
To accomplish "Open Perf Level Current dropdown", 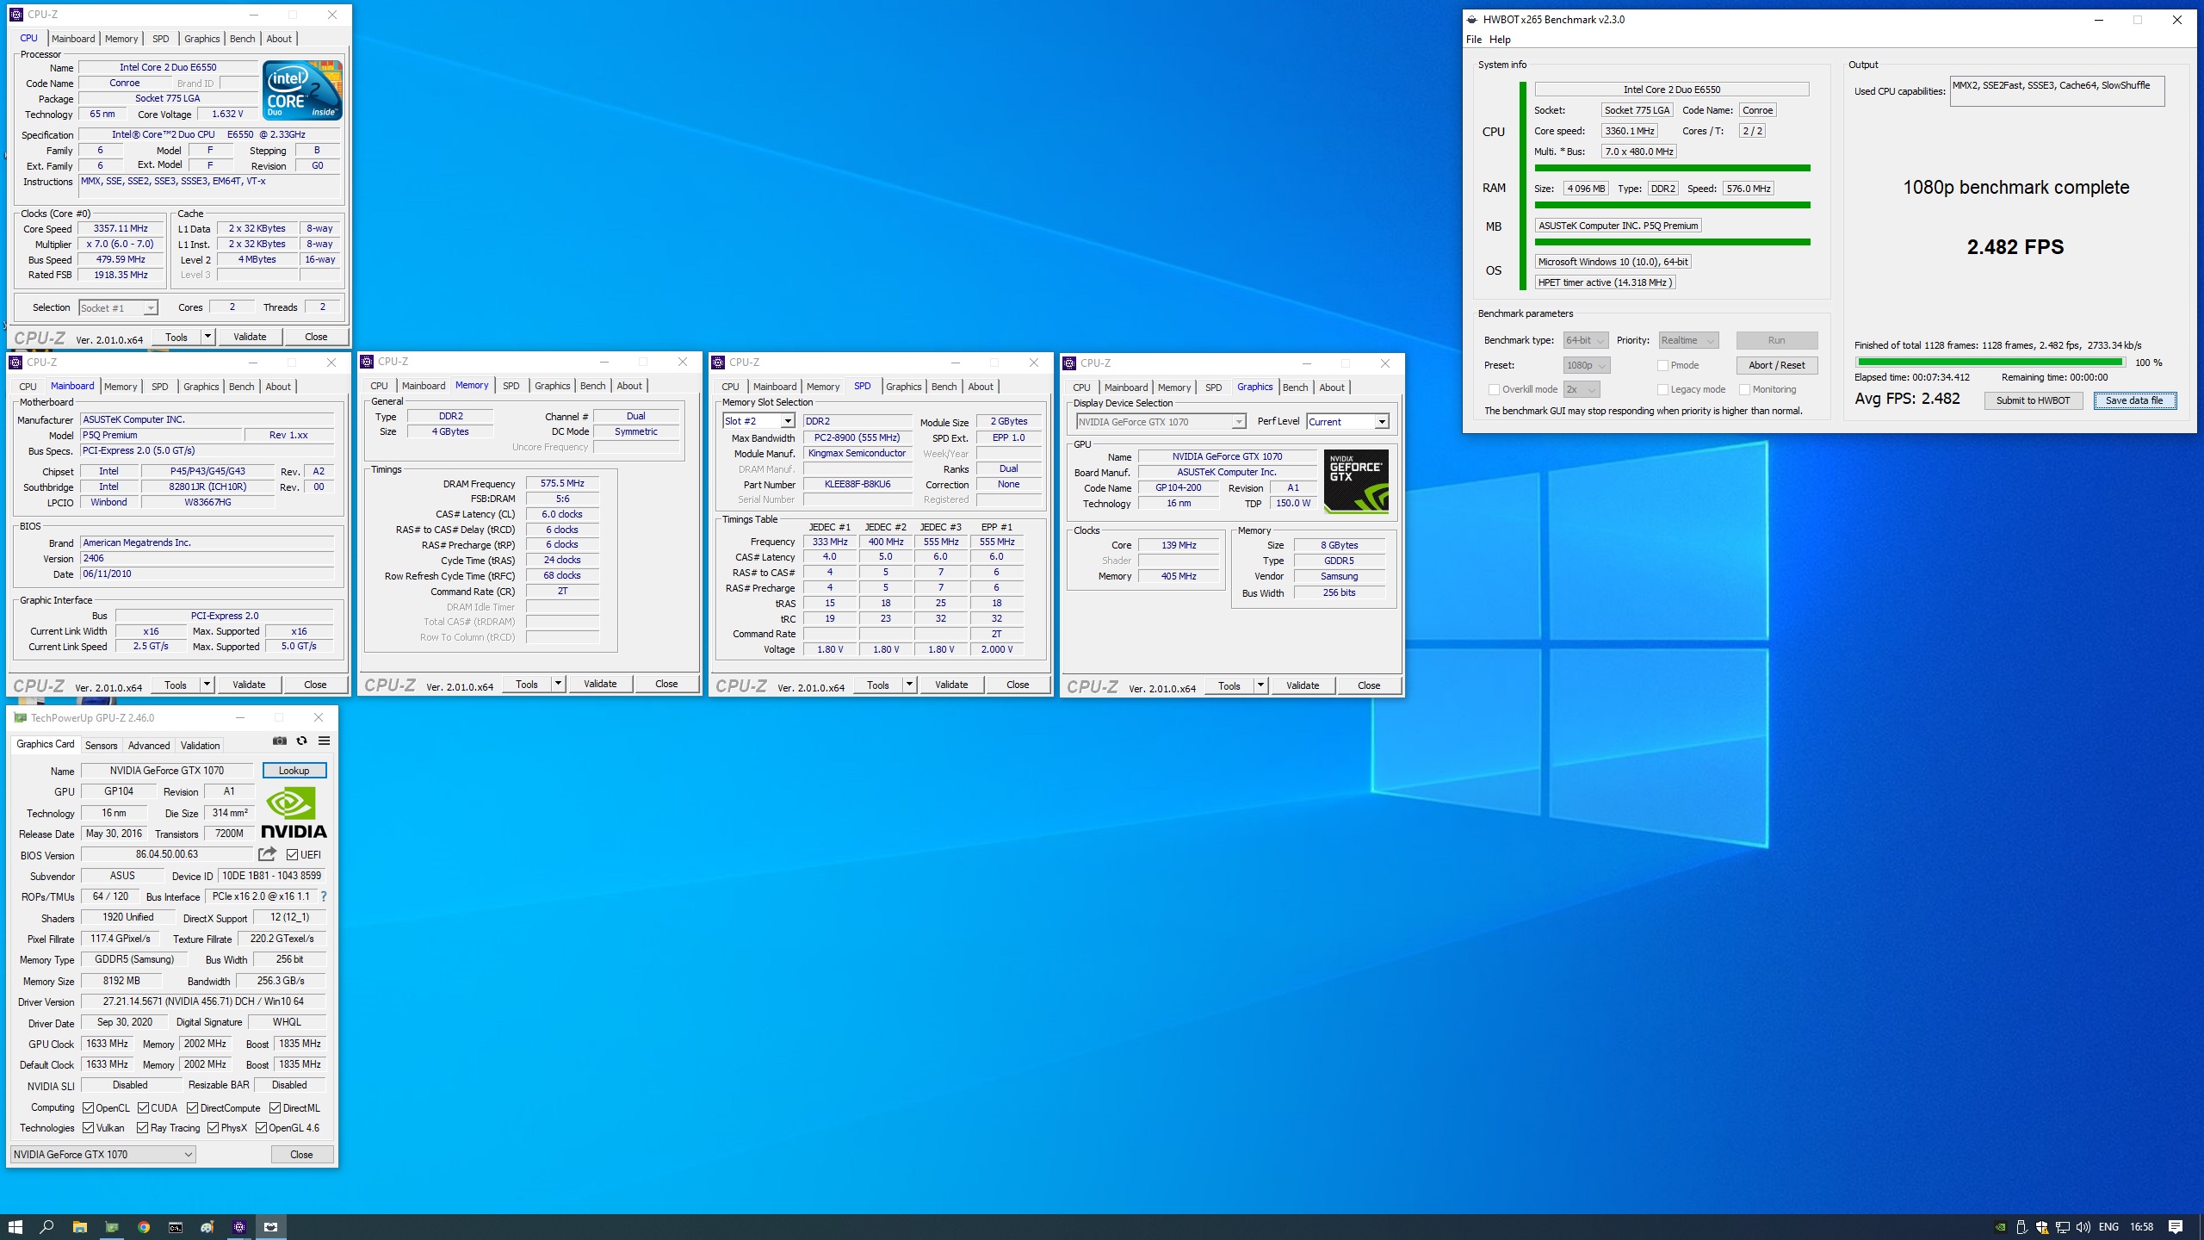I will (x=1347, y=422).
